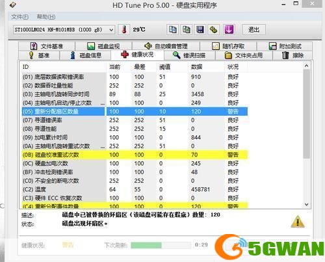Select row (C0) 不安全的断电次数
This screenshot has width=325, height=262.
point(135,181)
